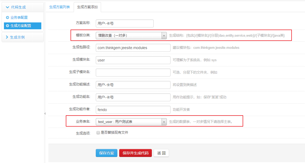305x163 pixels.
Task: Focus the 方案名称 input field
Action: [x=125, y=23]
